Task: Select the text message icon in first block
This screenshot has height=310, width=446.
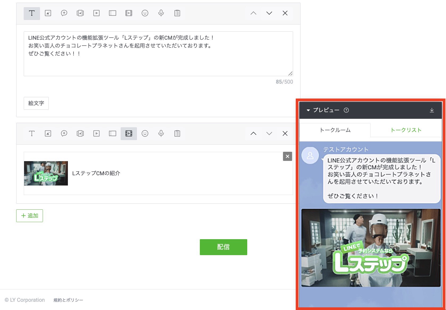Action: (x=32, y=13)
